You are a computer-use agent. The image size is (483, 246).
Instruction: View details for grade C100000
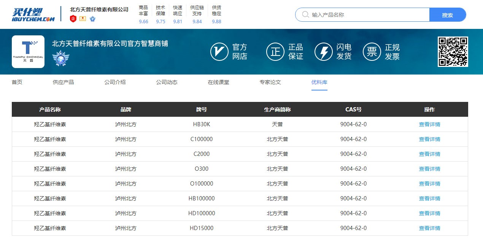pos(430,139)
